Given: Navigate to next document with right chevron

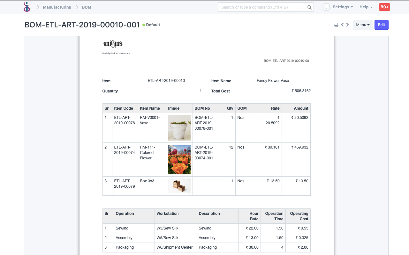Looking at the screenshot, I should click(x=347, y=25).
